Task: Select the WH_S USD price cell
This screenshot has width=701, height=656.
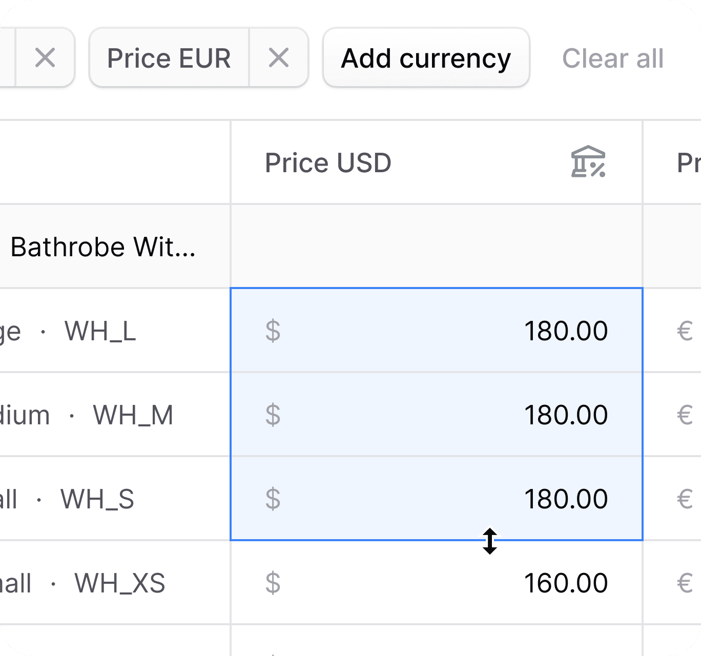Action: coord(565,499)
